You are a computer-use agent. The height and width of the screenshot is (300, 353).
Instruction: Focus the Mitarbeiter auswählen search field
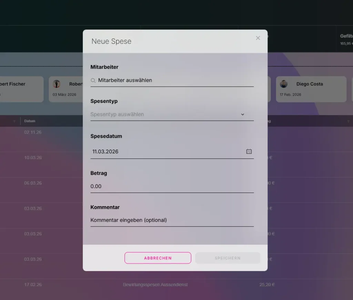(172, 80)
